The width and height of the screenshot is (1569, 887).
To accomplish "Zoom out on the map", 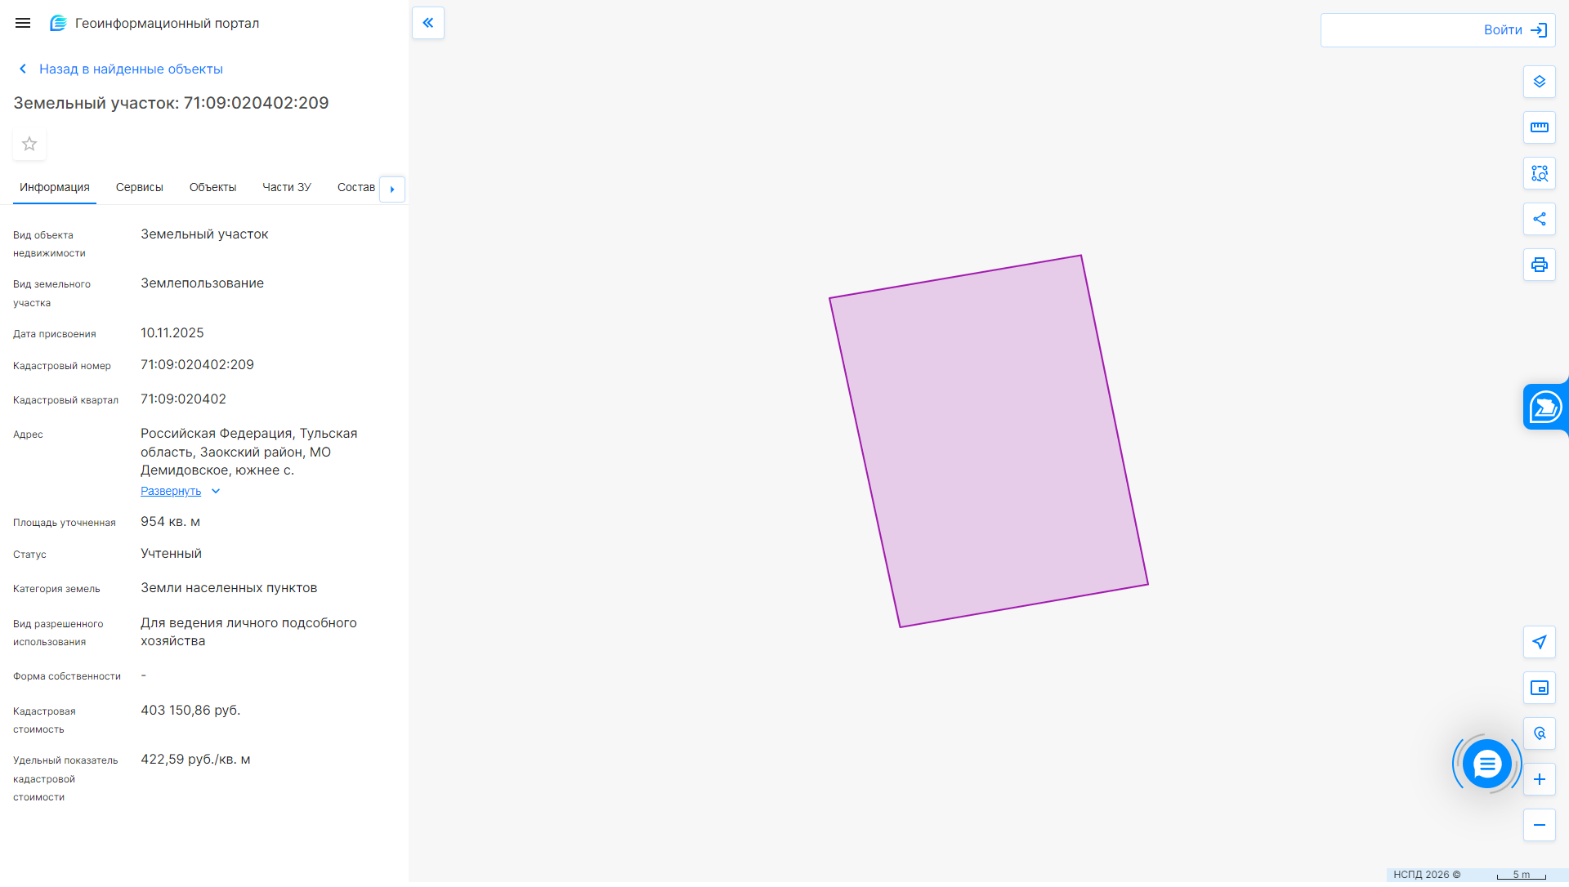I will coord(1539,825).
